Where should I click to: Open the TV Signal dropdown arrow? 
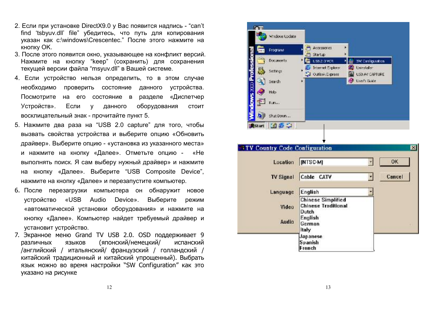click(x=371, y=177)
